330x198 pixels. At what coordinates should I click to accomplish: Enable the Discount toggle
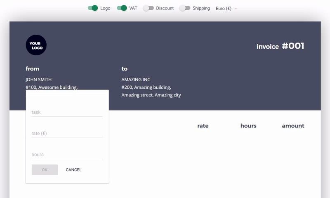click(148, 8)
